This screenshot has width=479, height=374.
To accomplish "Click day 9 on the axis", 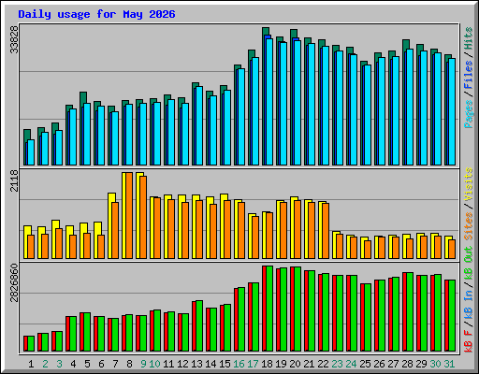I will [x=143, y=364].
